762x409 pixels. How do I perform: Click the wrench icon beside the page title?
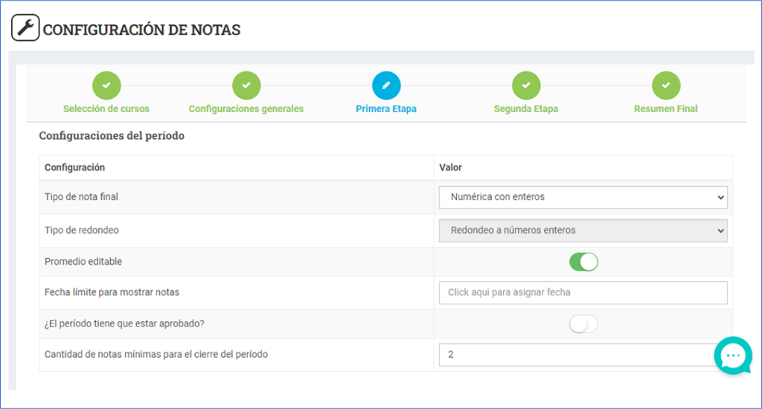click(x=25, y=28)
